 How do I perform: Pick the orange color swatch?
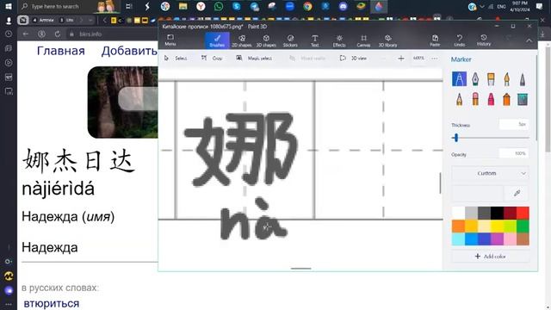point(458,226)
